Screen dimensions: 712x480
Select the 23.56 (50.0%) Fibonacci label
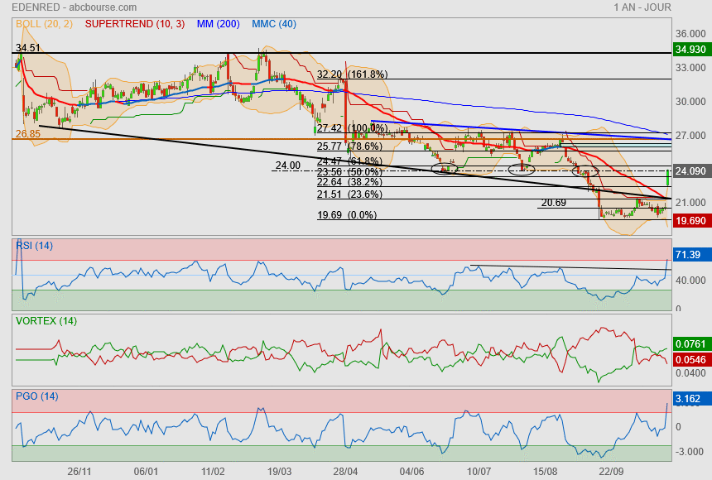tap(349, 171)
